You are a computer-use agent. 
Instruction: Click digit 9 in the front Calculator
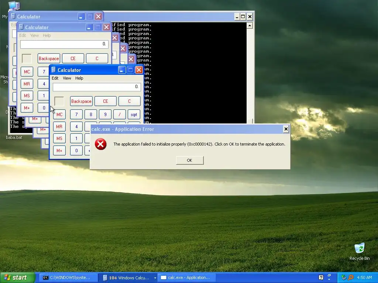[x=105, y=115]
